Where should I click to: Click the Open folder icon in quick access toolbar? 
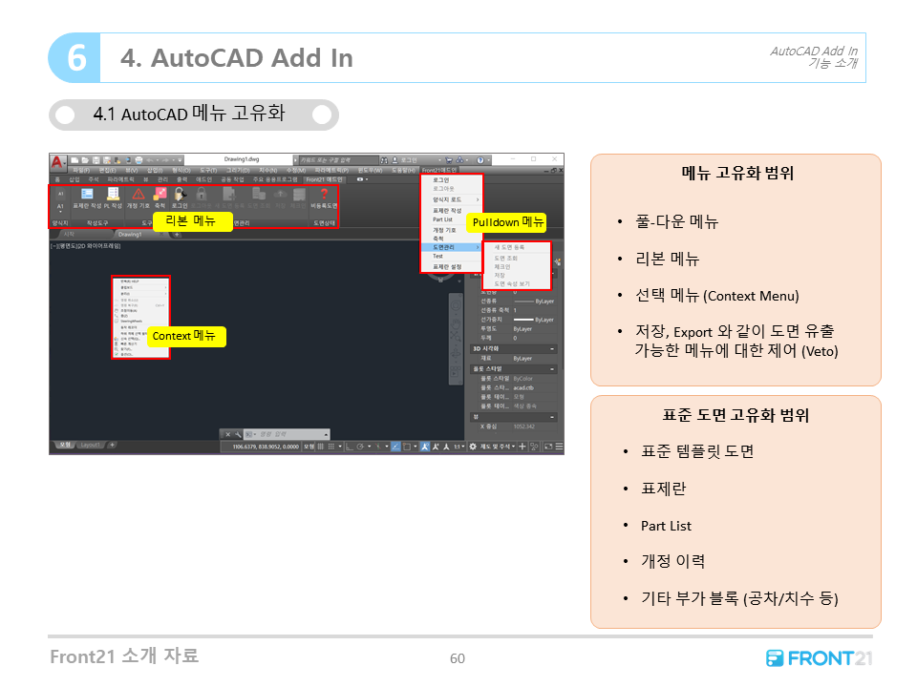(85, 160)
